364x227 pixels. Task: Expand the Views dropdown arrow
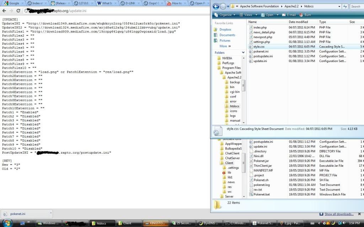(255, 15)
